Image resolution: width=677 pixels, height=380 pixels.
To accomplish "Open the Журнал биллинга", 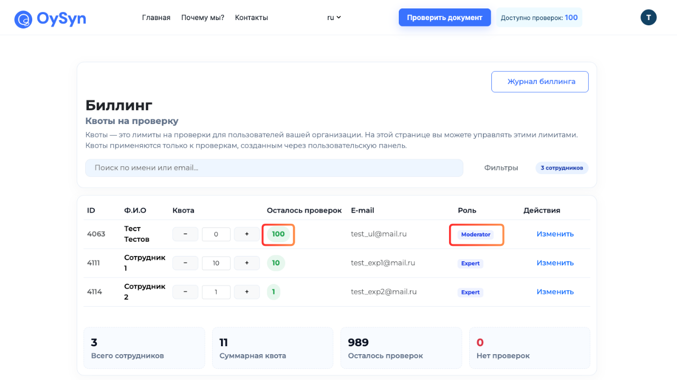I will point(539,81).
